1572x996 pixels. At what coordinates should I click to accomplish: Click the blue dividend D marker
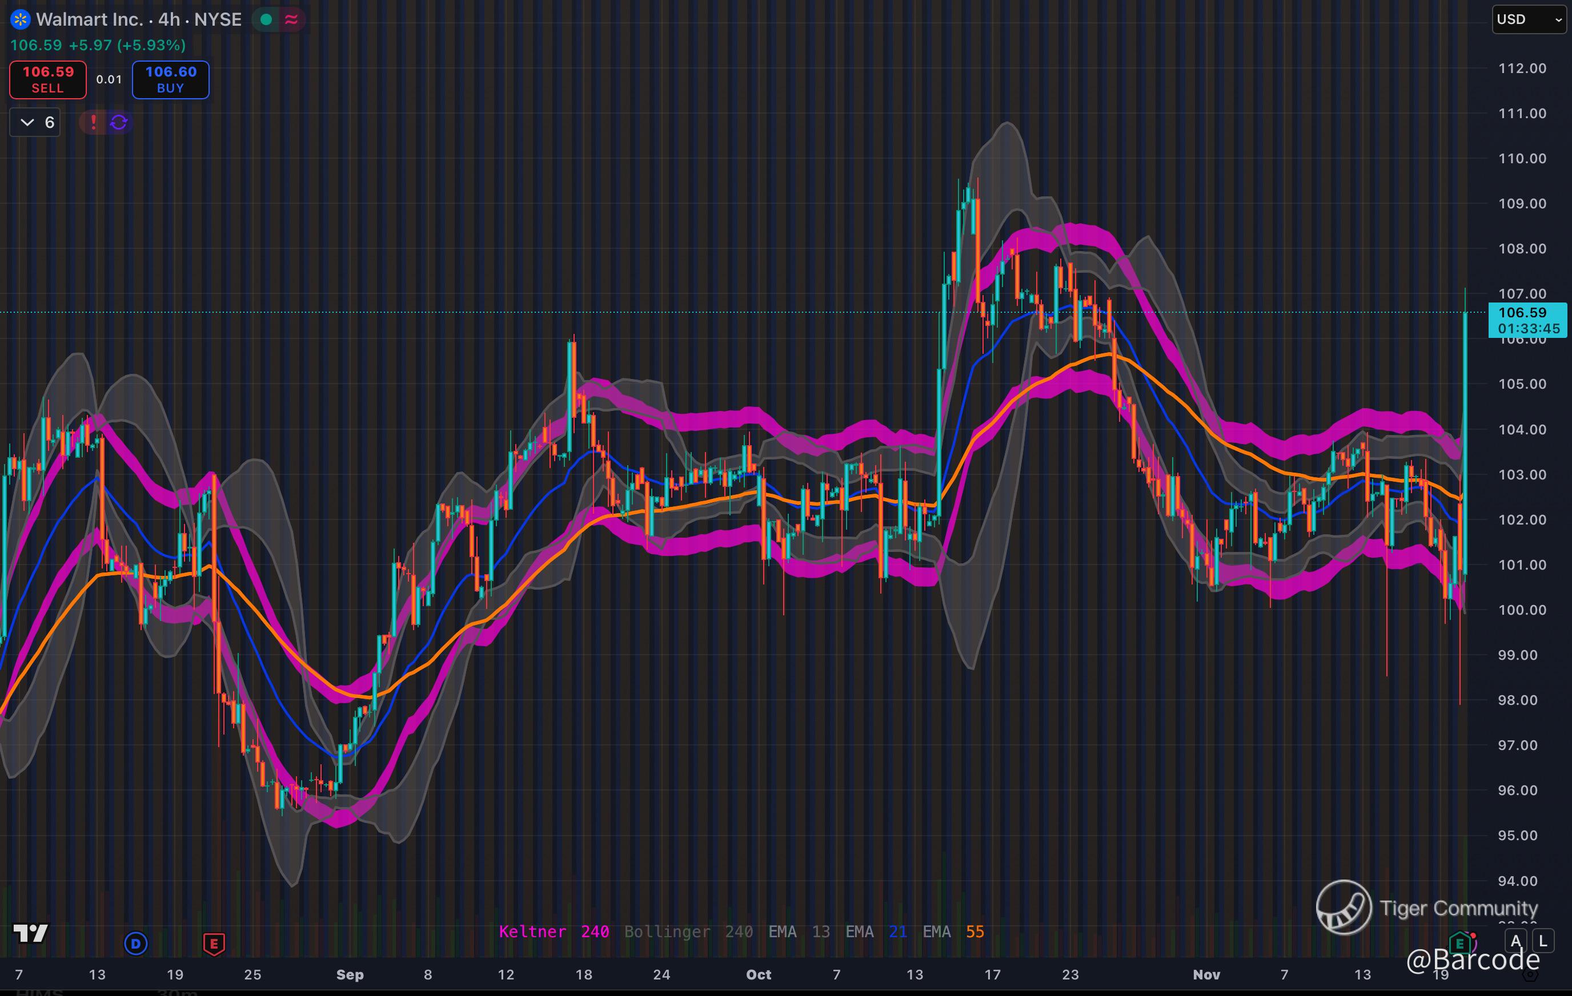click(136, 943)
